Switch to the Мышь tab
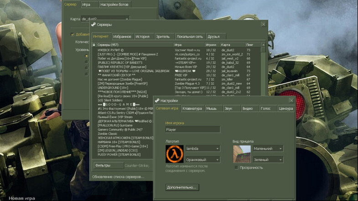358x201 pixels. pyautogui.click(x=213, y=108)
